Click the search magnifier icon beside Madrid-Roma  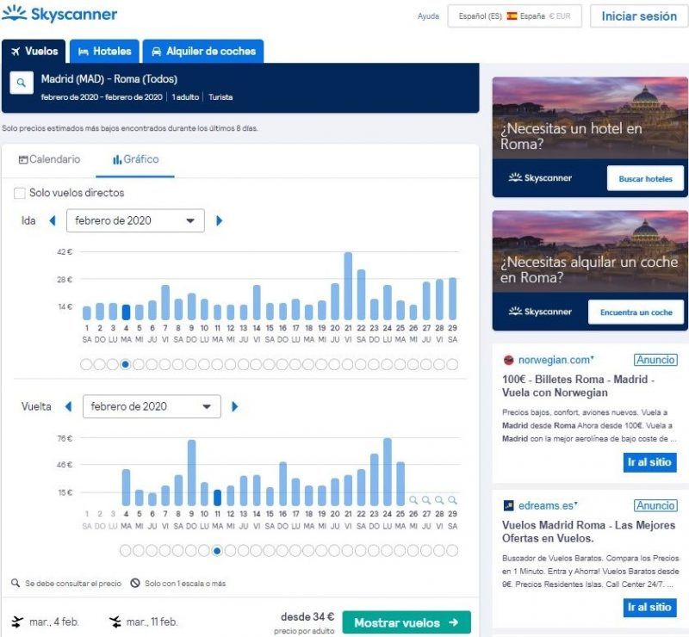coord(21,83)
